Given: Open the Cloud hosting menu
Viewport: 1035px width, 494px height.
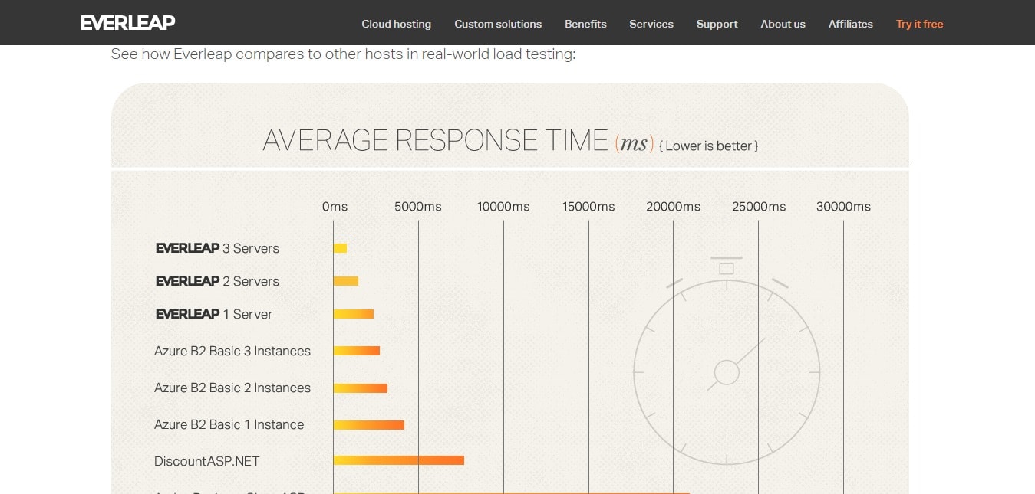Looking at the screenshot, I should tap(397, 24).
